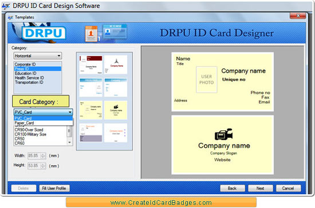Screen dimensions: 315x208
Task: Pick the purple footer template thumbnail
Action: pyautogui.click(x=91, y=133)
